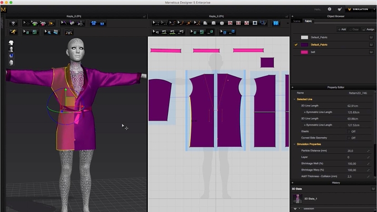
Task: Select the Free Sewing tool with green line
Action: click(172, 32)
